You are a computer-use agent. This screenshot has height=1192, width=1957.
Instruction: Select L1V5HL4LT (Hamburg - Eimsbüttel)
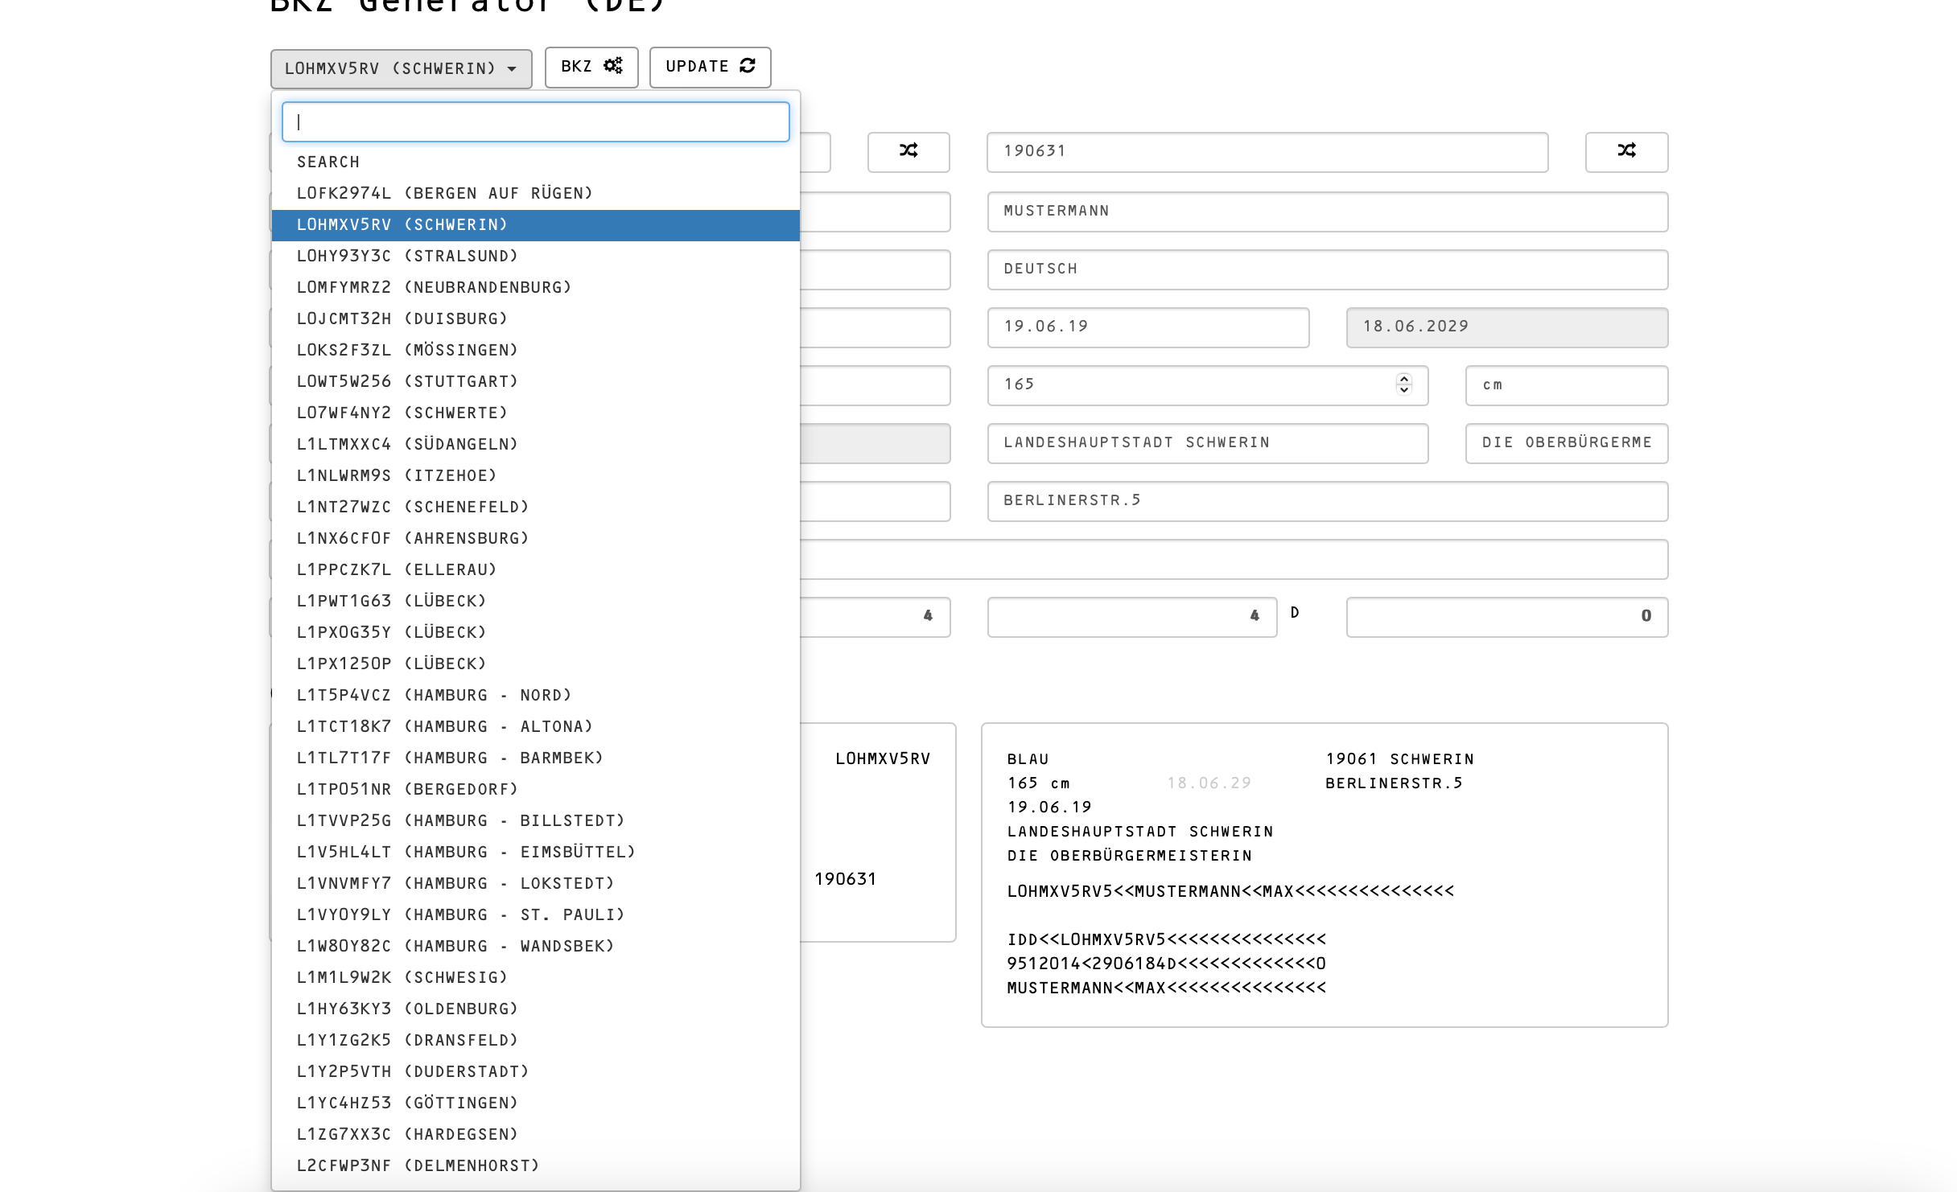(535, 852)
